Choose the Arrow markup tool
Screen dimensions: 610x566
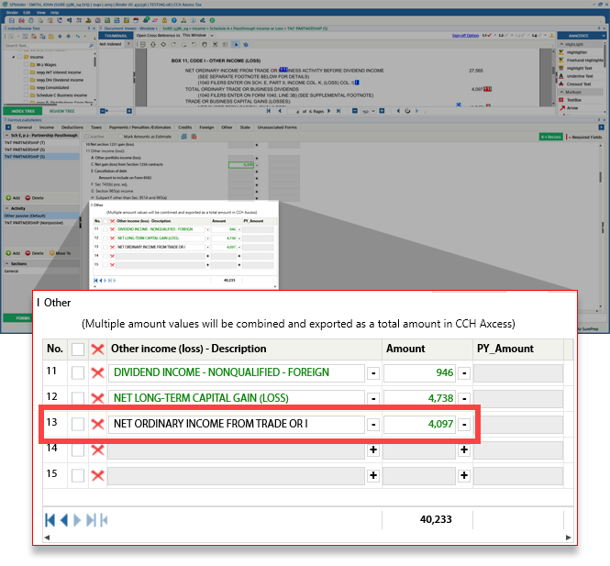[573, 106]
